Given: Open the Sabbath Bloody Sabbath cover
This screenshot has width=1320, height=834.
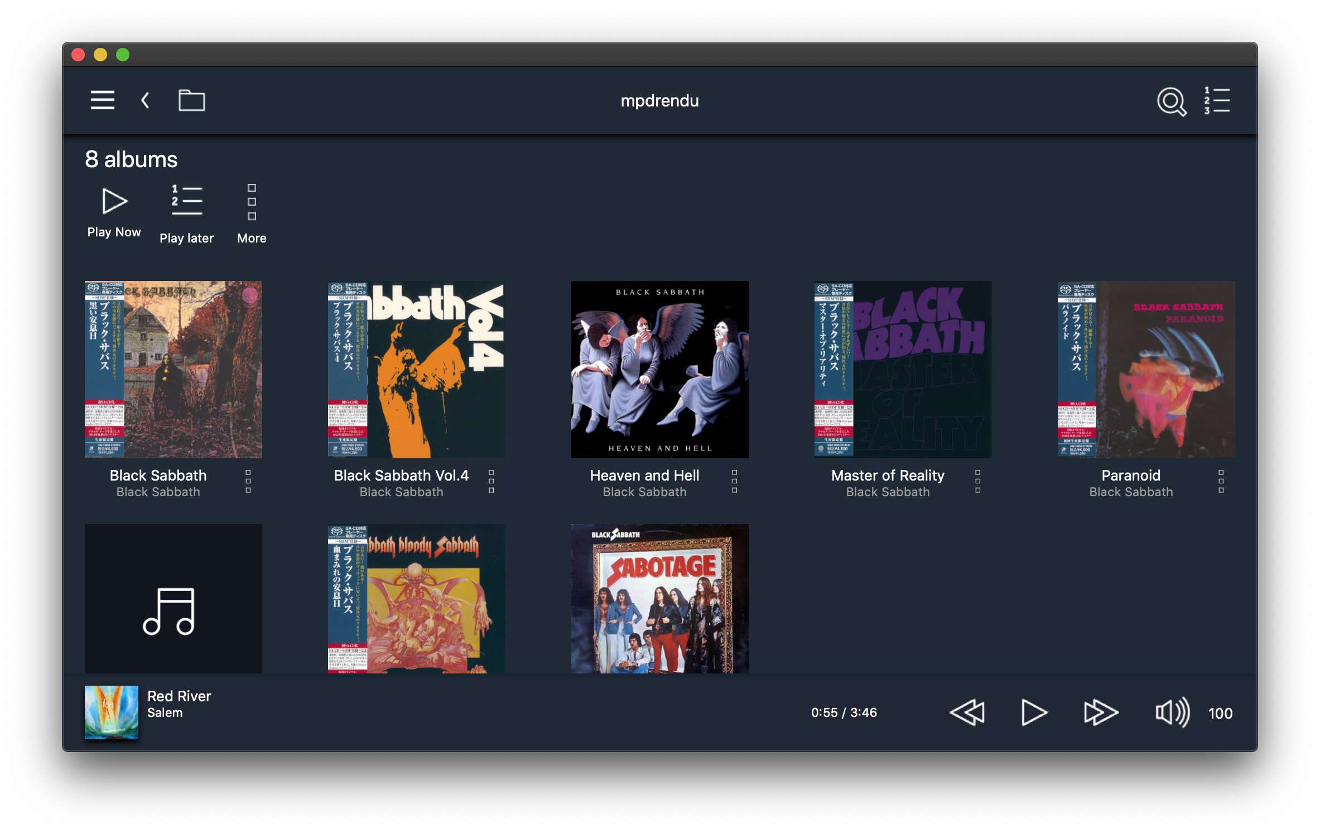Looking at the screenshot, I should point(417,599).
